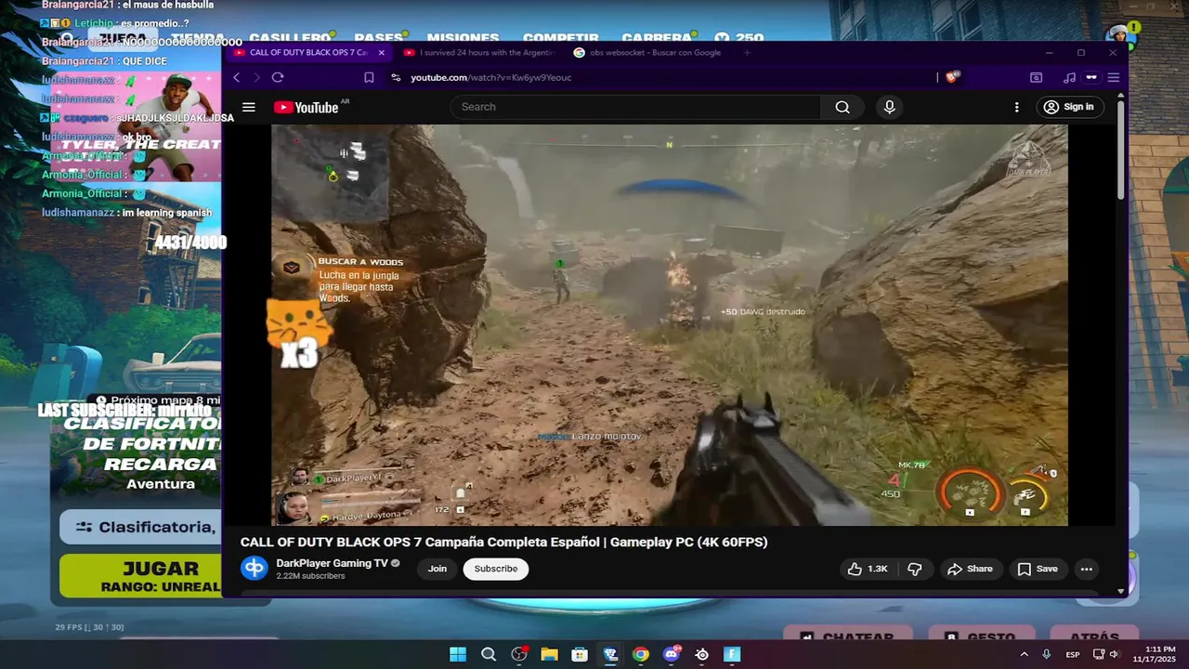Click the Join button

click(438, 569)
